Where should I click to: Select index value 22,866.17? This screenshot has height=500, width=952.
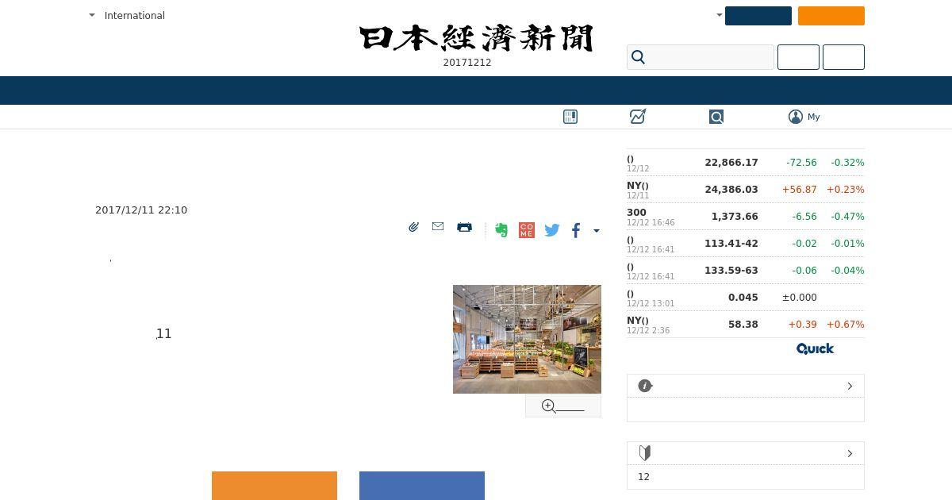coord(731,163)
